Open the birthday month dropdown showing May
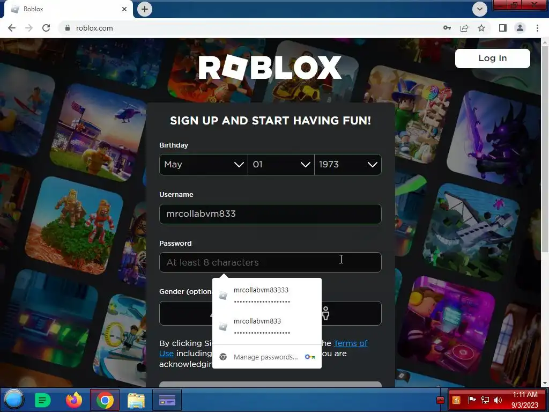This screenshot has height=412, width=549. pyautogui.click(x=203, y=164)
